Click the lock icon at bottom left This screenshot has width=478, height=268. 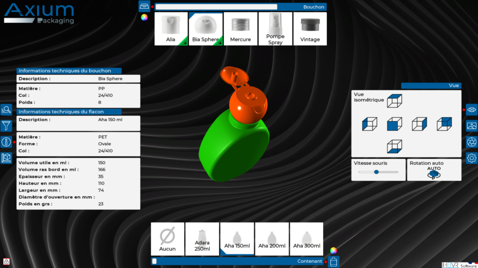point(6,261)
